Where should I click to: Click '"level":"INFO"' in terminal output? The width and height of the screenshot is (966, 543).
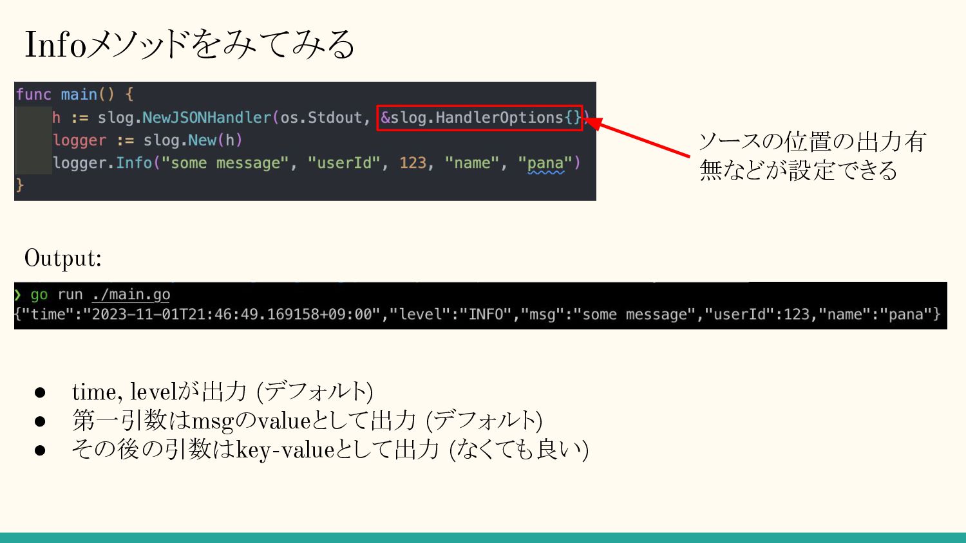[x=450, y=315]
